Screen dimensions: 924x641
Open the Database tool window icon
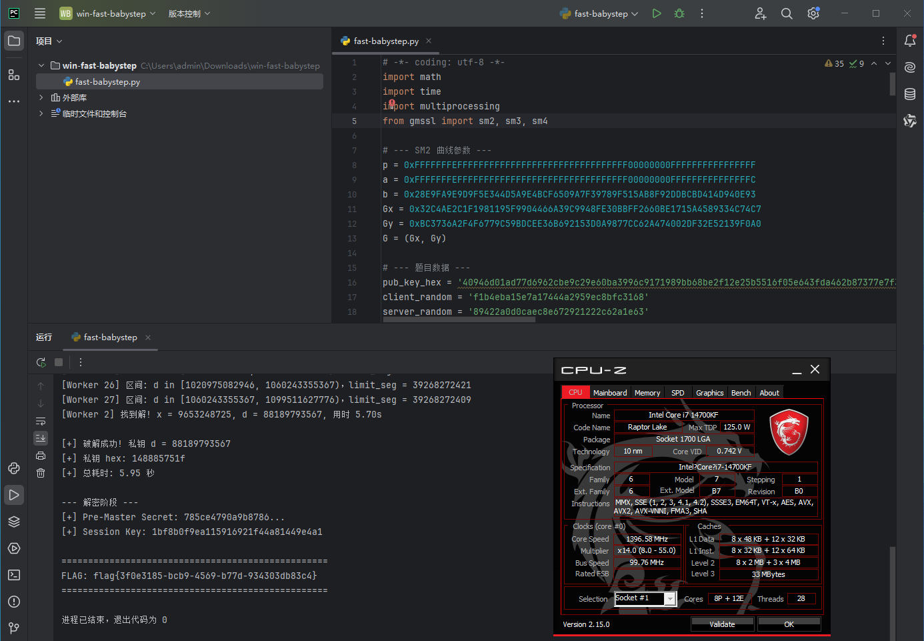(910, 94)
